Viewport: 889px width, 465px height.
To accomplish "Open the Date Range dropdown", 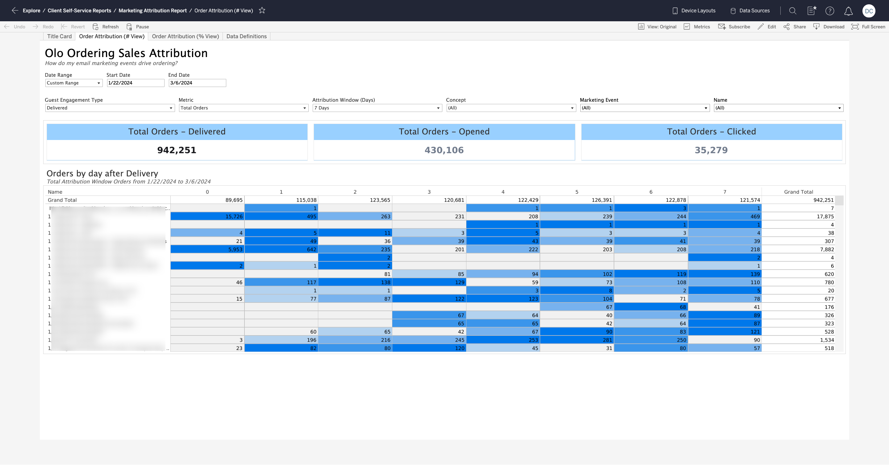I will point(74,83).
